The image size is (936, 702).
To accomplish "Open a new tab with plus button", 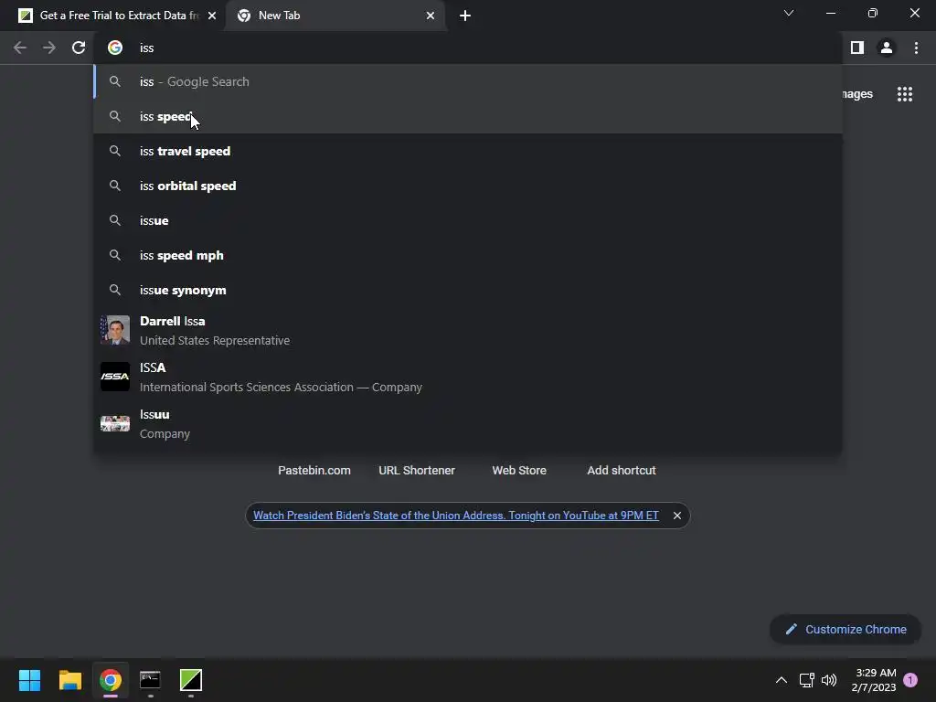I will [465, 16].
